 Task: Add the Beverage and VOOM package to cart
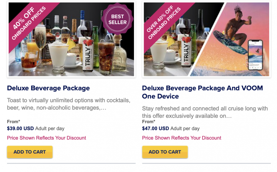pyautogui.click(x=165, y=152)
